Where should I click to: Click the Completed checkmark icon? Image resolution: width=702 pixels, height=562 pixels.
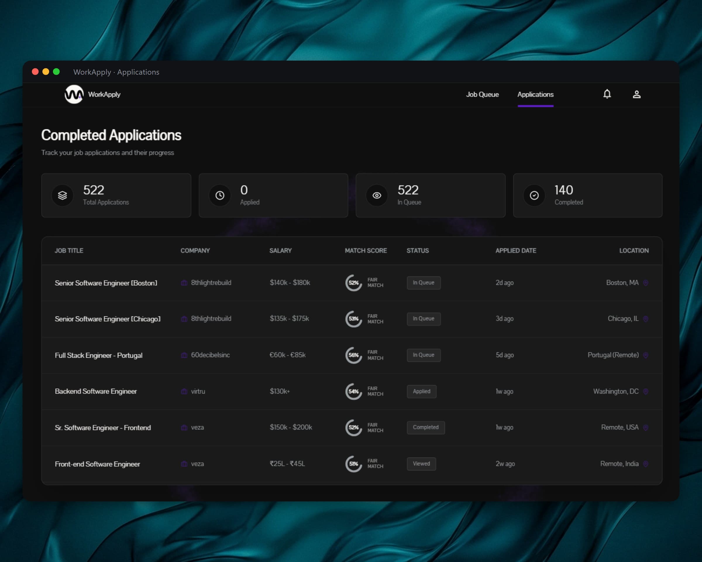tap(534, 196)
